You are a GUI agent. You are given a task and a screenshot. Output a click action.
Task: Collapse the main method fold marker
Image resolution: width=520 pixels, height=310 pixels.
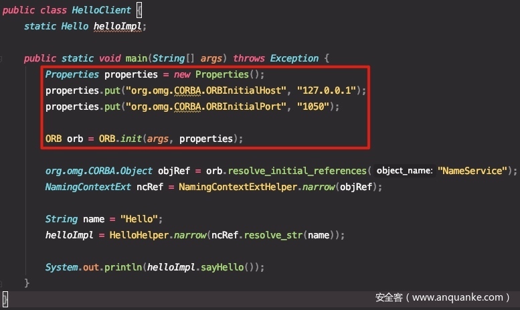(1, 59)
